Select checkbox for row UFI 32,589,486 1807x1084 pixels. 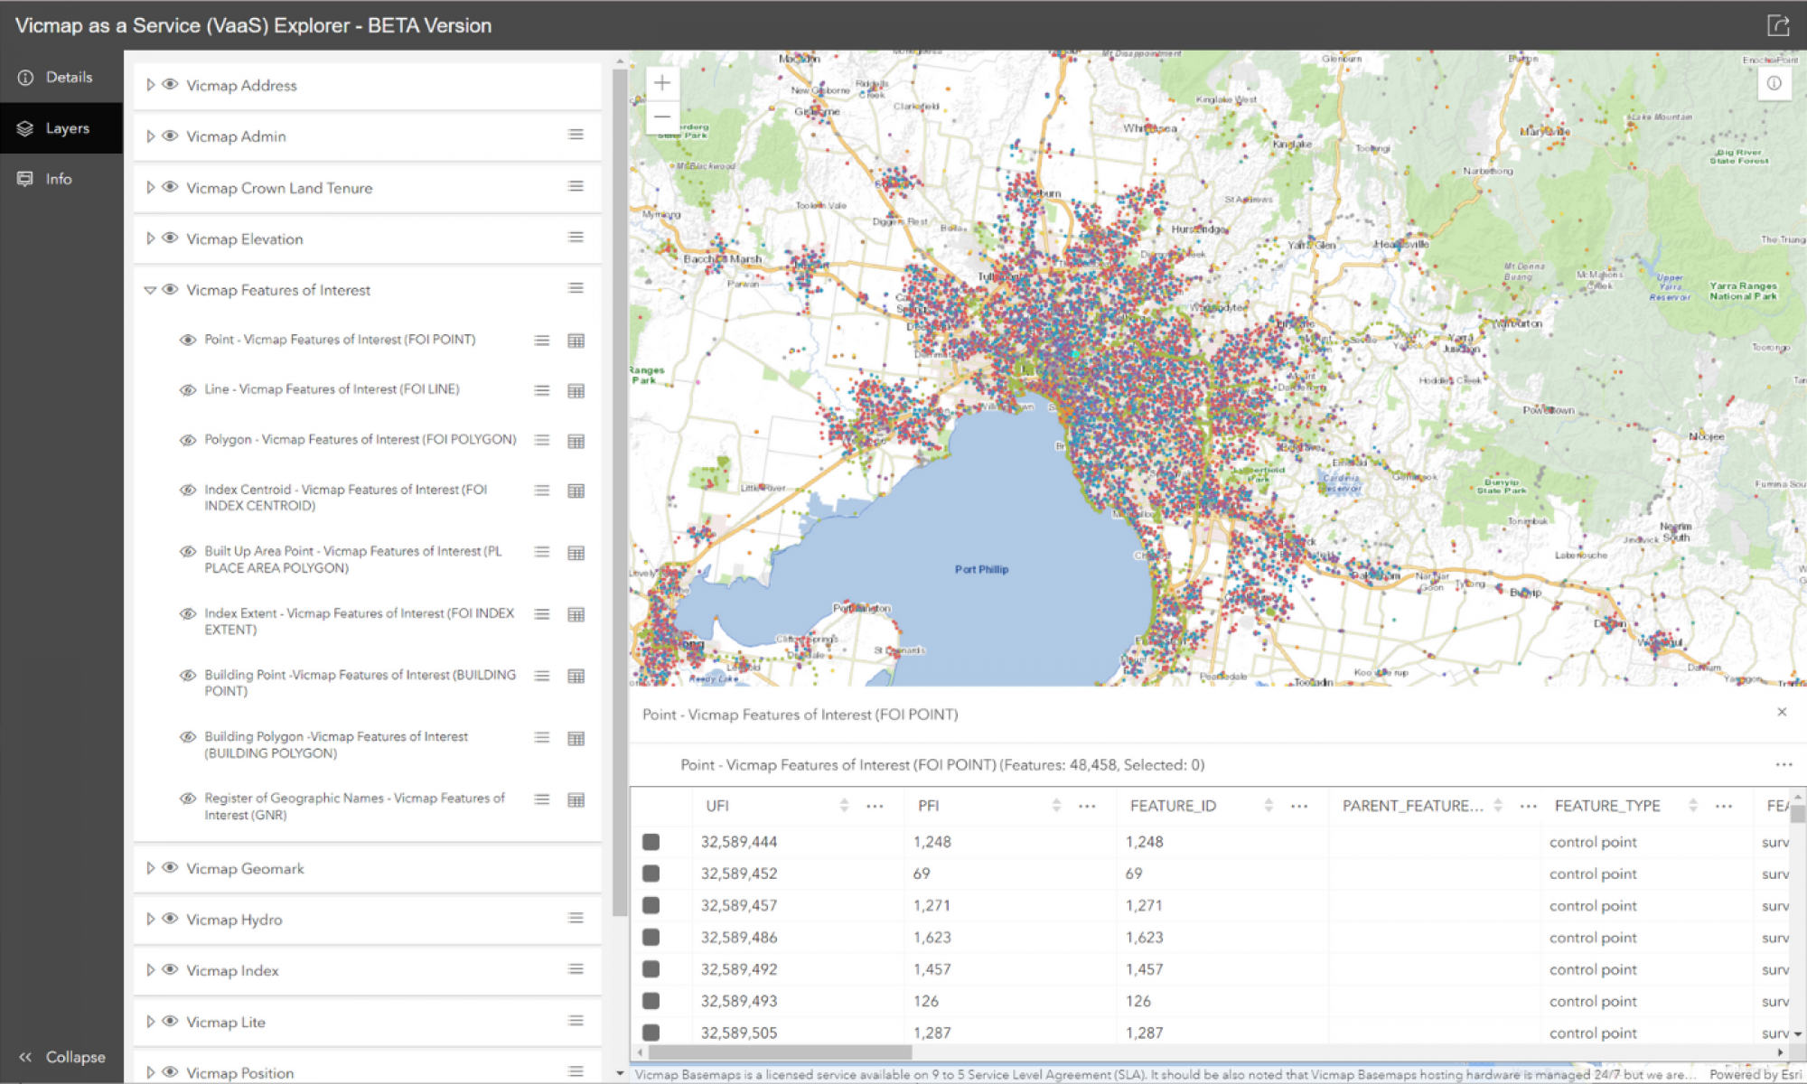(x=651, y=938)
